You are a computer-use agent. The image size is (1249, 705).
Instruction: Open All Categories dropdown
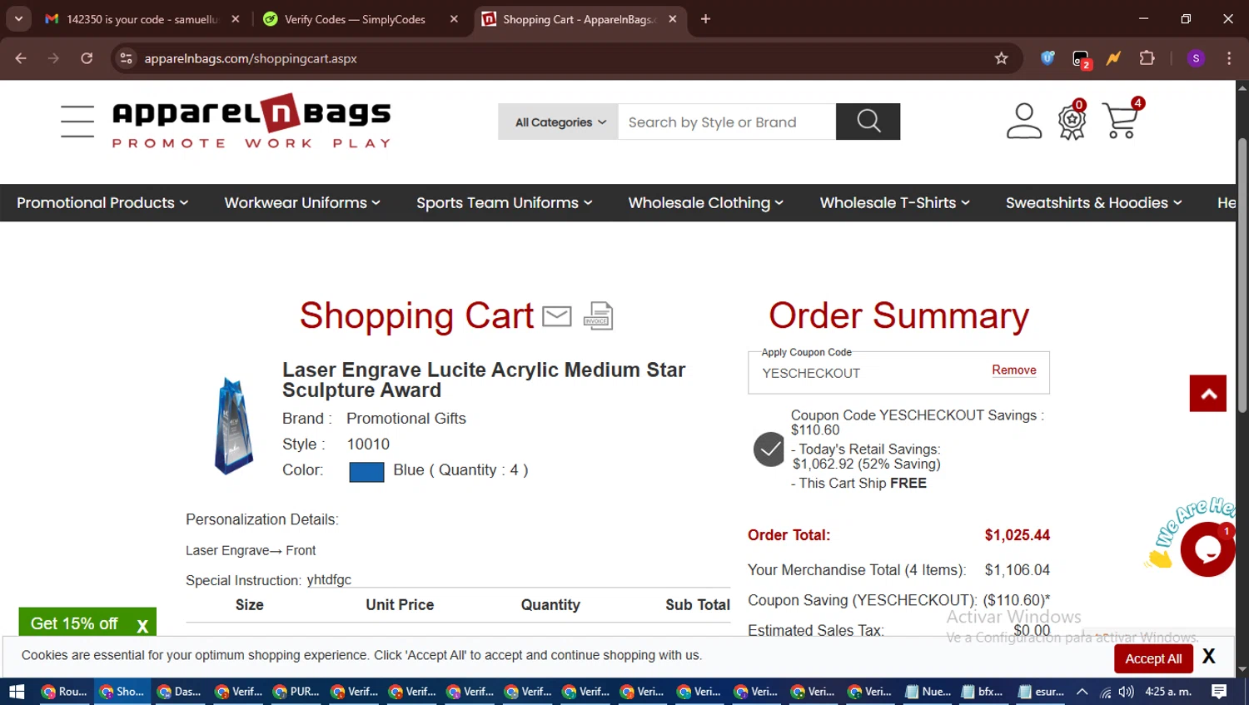558,122
